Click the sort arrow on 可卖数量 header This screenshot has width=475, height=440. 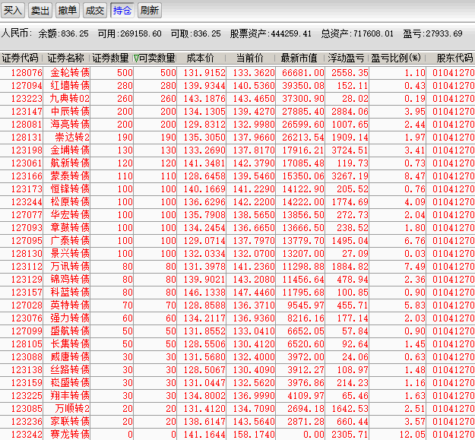pos(136,59)
